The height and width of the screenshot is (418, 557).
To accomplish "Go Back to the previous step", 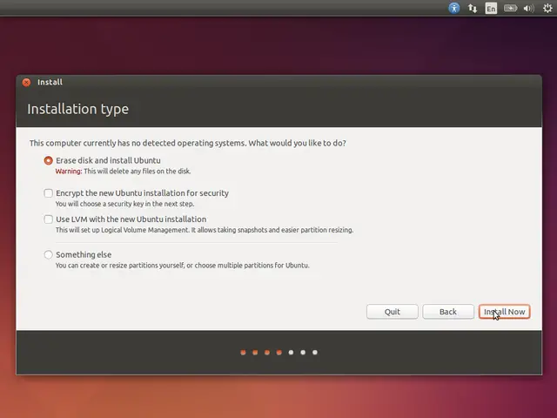I will pyautogui.click(x=448, y=312).
